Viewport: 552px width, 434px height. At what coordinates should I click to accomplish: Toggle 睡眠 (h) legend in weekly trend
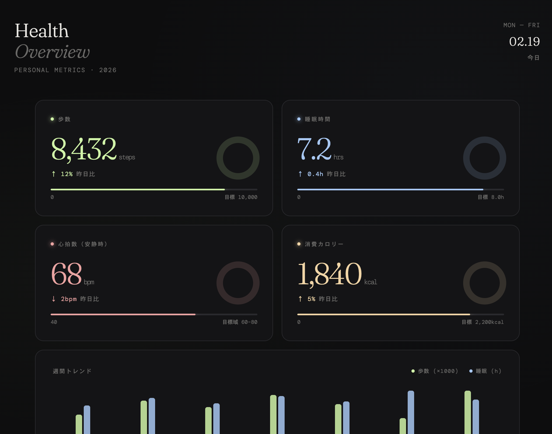(486, 371)
